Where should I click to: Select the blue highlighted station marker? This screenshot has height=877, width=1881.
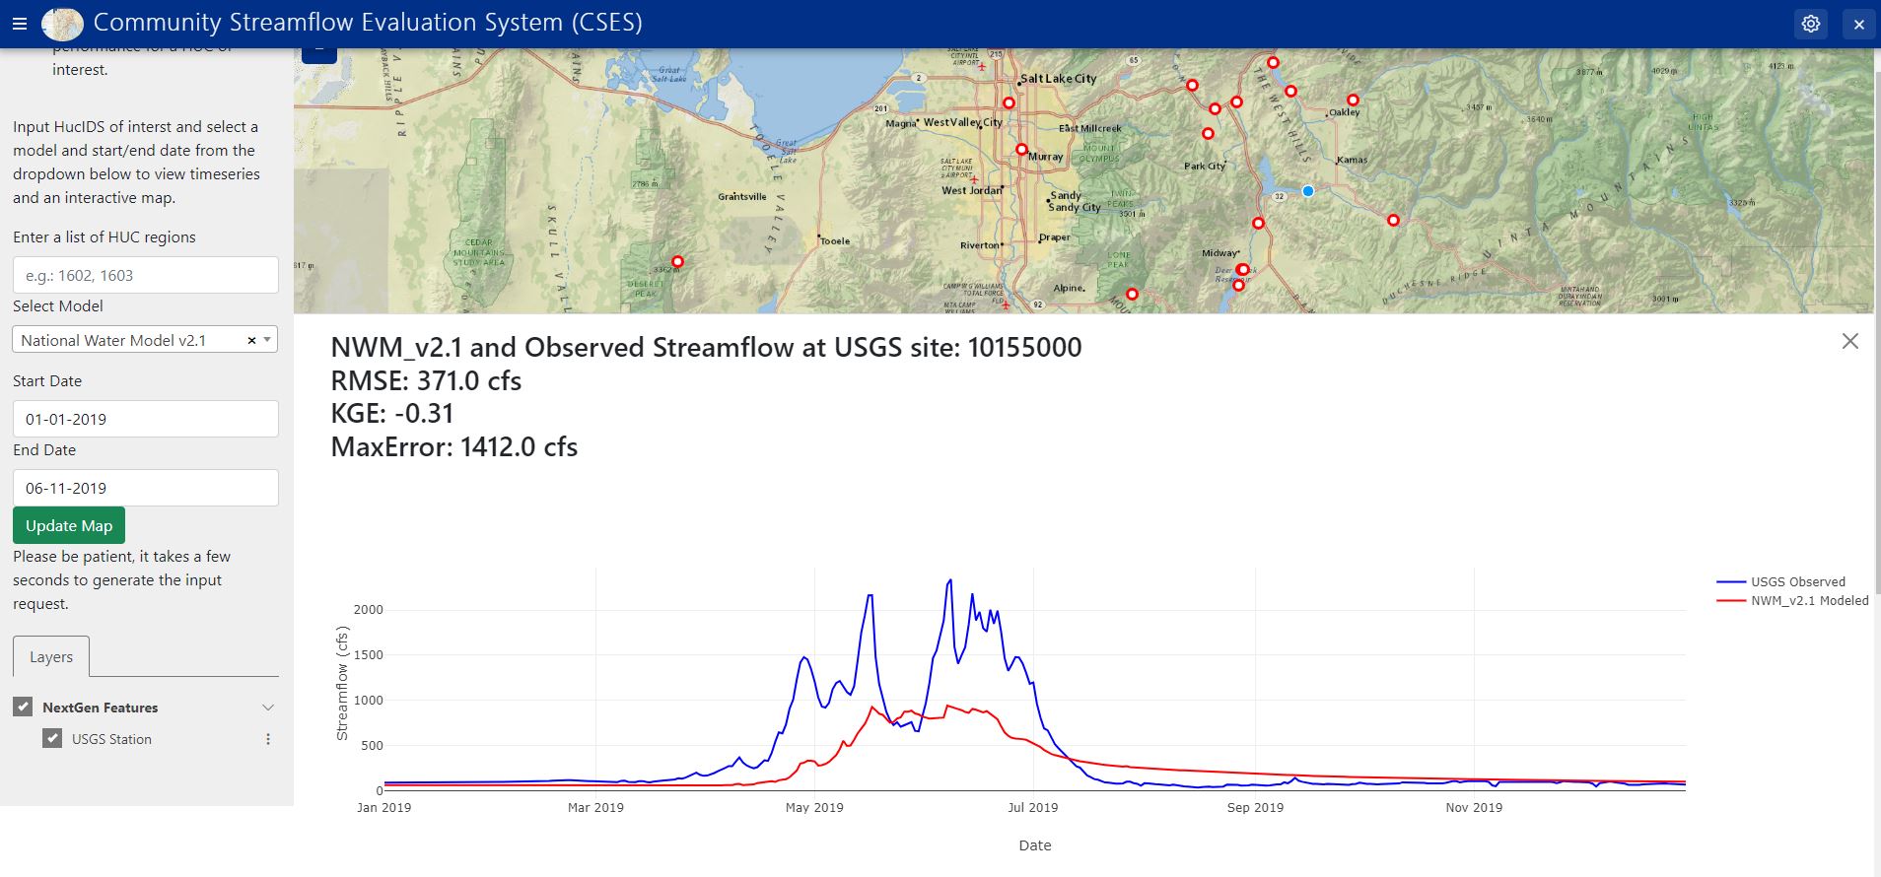(x=1308, y=191)
